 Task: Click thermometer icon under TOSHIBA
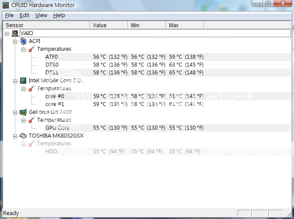tap(31, 143)
